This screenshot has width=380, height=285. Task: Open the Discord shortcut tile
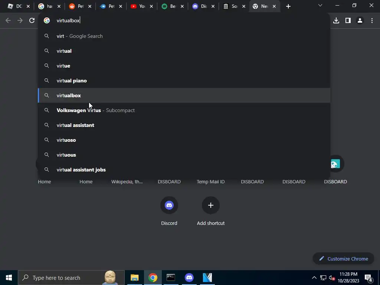(169, 211)
